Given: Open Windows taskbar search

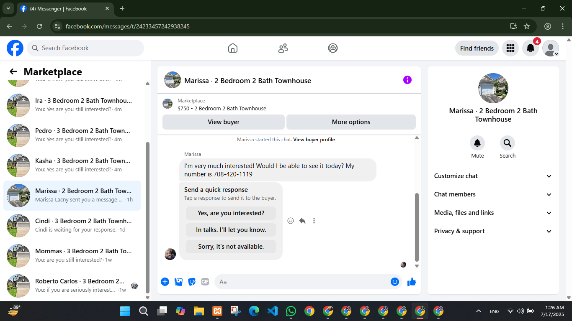Looking at the screenshot, I should (143, 311).
